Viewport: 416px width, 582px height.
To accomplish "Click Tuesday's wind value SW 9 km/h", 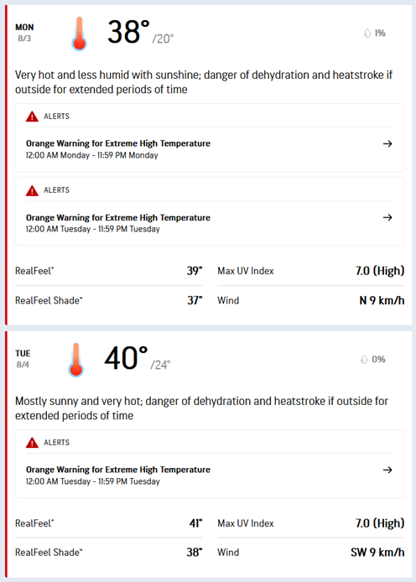I will click(x=377, y=553).
